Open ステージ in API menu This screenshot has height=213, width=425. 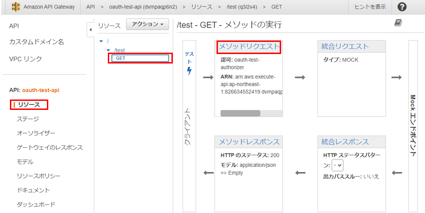pyautogui.click(x=28, y=119)
